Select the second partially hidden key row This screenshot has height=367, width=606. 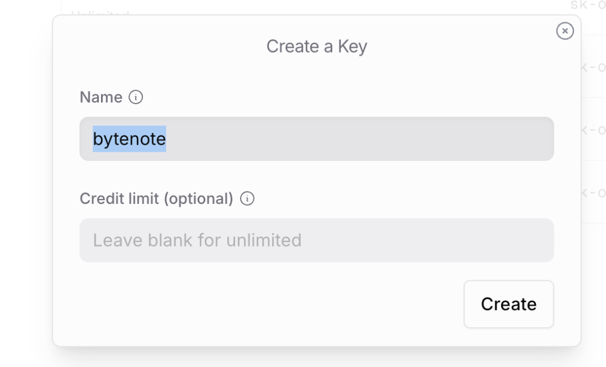pos(594,67)
